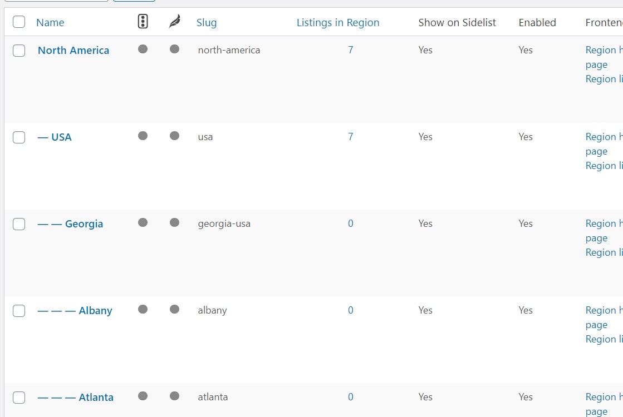Click the listings count 0 for Georgia
The height and width of the screenshot is (417, 623).
350,224
